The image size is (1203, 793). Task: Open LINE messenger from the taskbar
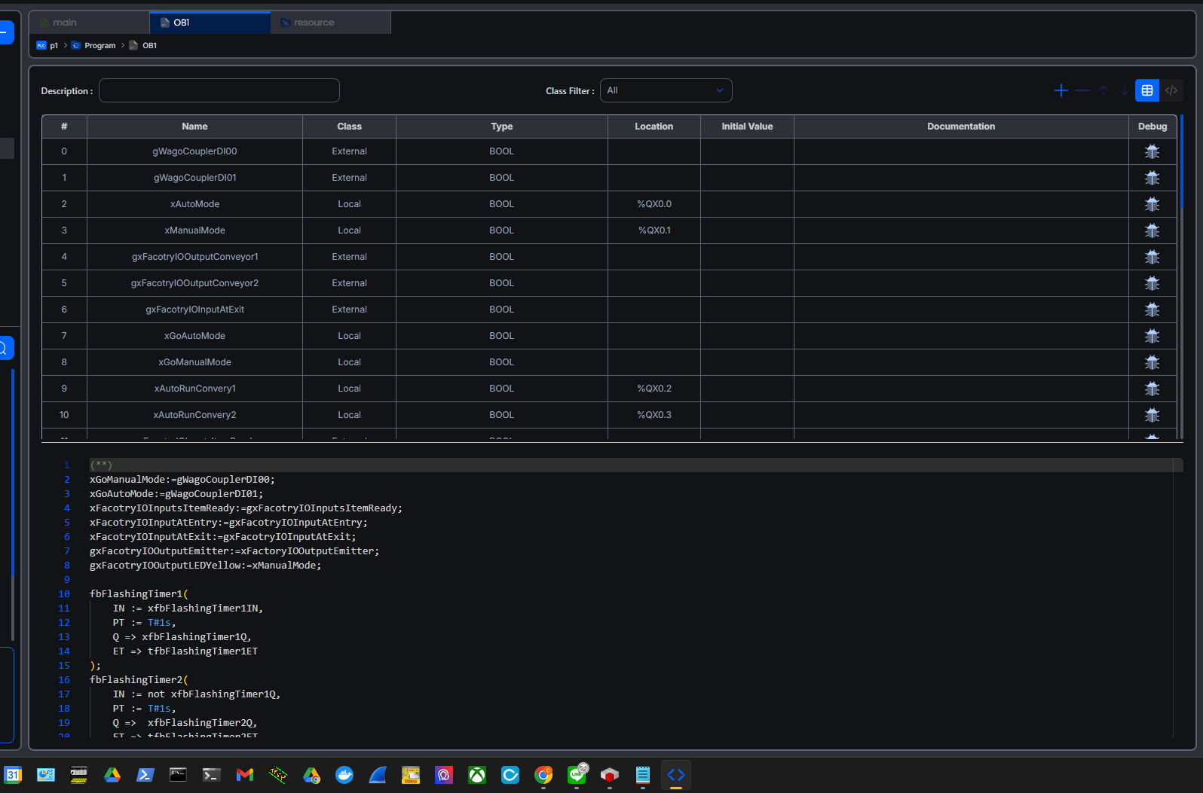coord(577,775)
